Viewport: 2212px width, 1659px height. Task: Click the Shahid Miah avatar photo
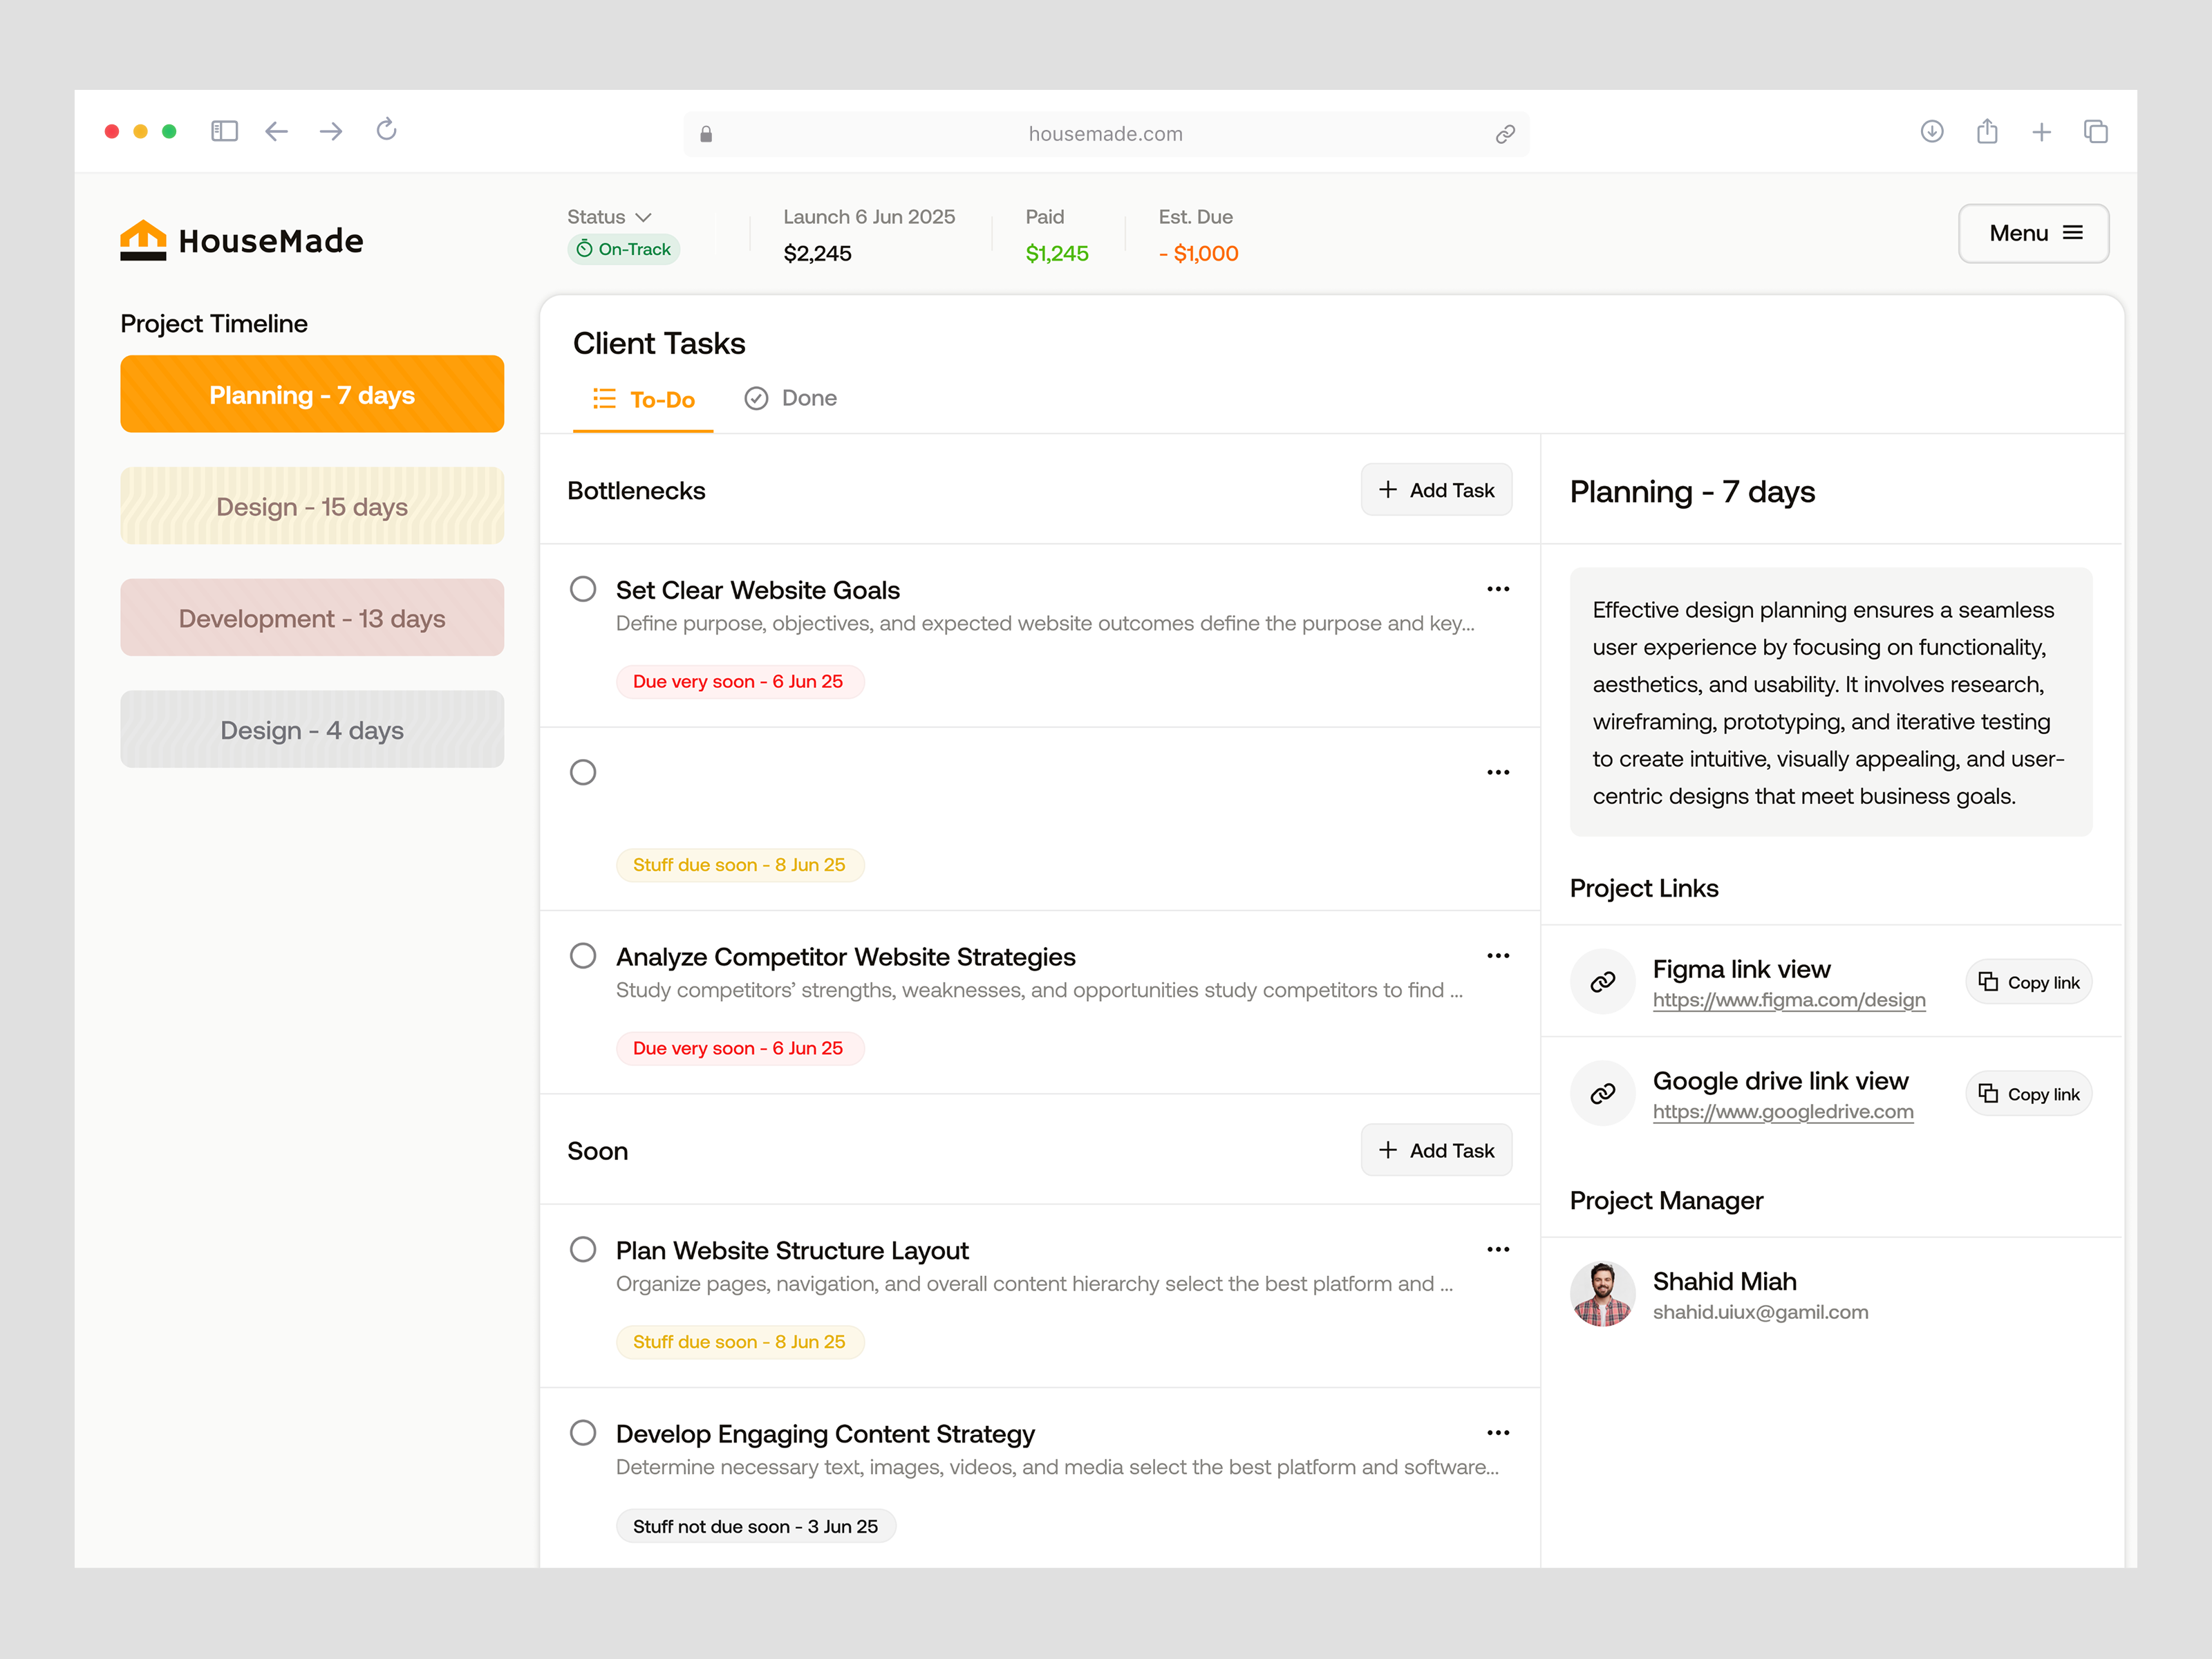point(1602,1295)
